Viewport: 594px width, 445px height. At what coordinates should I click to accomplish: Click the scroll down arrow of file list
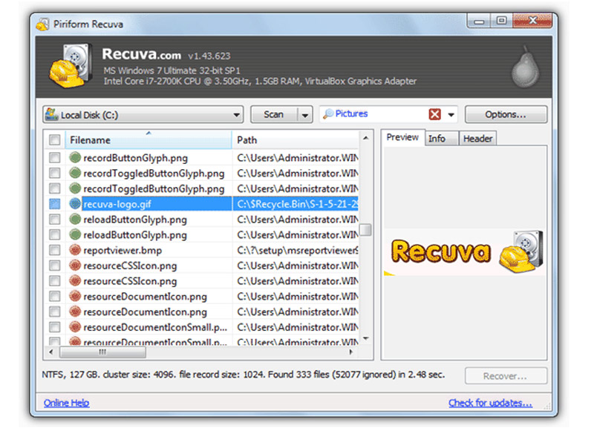pos(365,338)
